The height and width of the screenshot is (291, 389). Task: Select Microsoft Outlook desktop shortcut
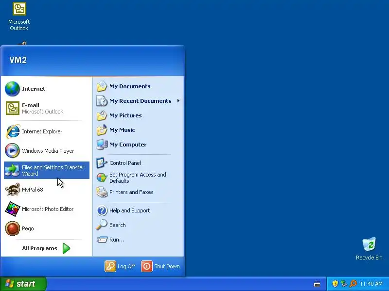[19, 16]
